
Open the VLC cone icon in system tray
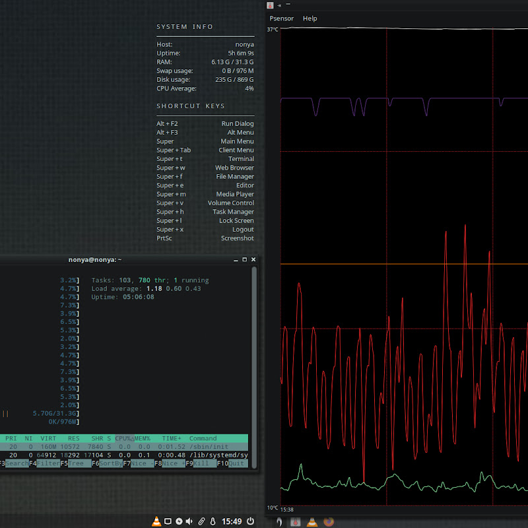156,521
